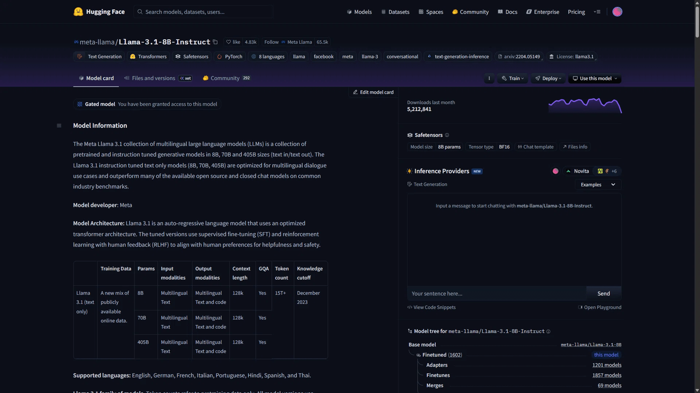Open the Chat template button
The height and width of the screenshot is (393, 700).
pyautogui.click(x=536, y=147)
